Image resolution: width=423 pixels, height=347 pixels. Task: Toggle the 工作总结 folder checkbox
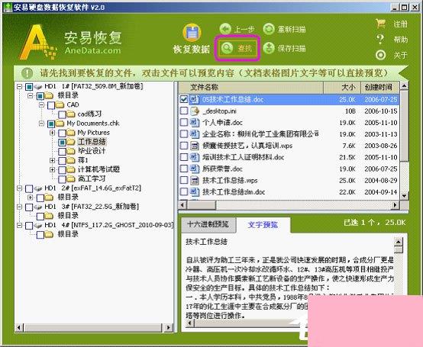[x=62, y=142]
